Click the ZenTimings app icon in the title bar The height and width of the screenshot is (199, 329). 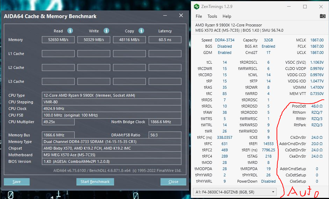coord(197,7)
